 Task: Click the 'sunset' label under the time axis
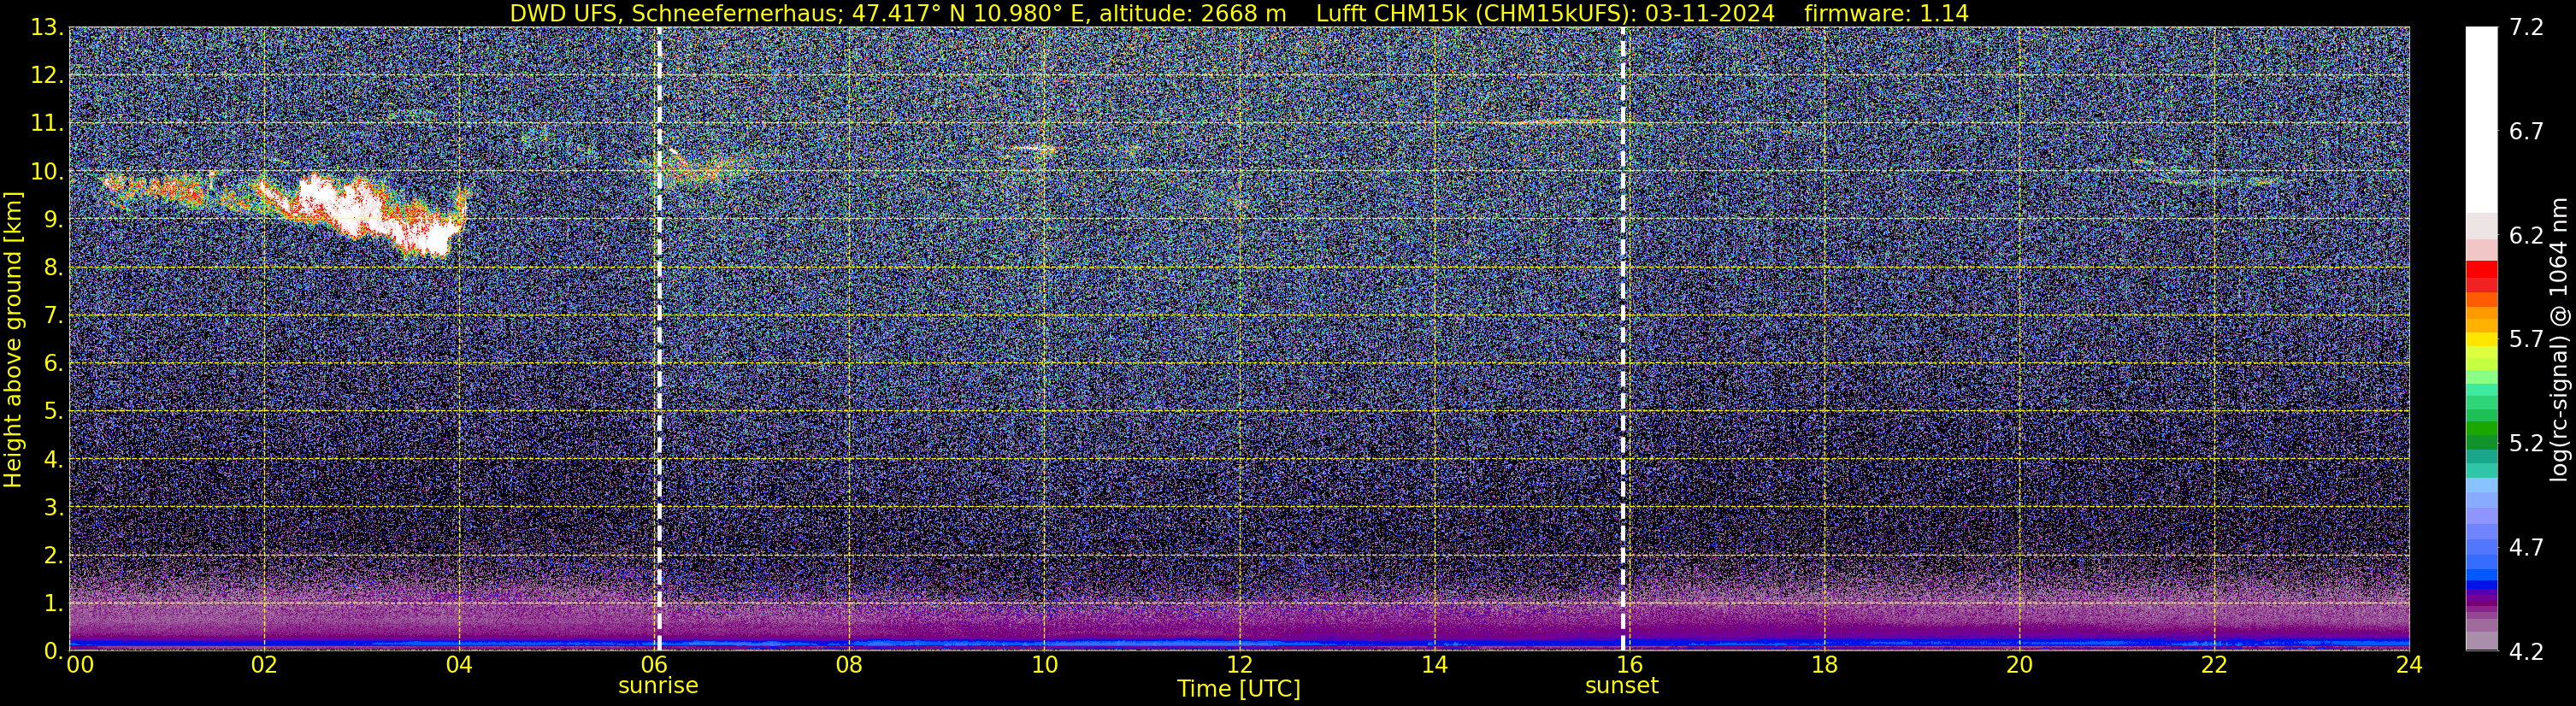click(1621, 686)
